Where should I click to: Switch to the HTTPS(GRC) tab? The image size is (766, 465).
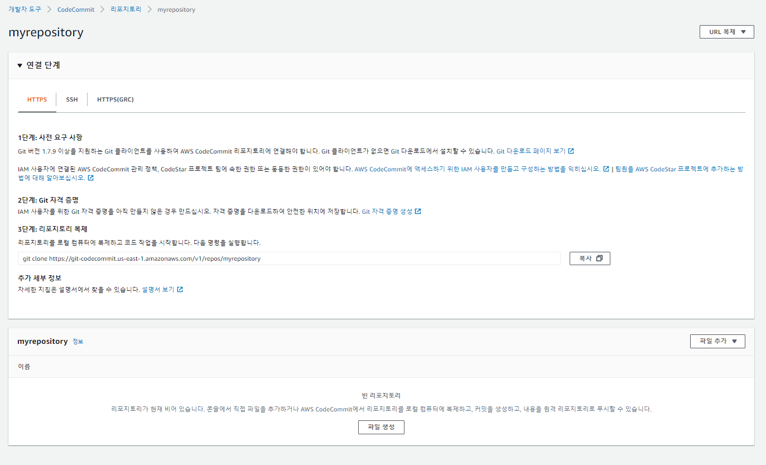(115, 99)
